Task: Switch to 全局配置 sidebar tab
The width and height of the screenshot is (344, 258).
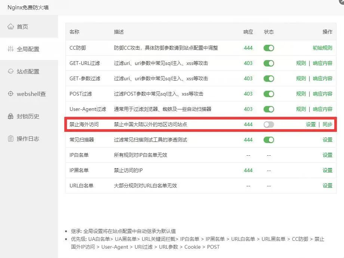Action: [x=29, y=49]
